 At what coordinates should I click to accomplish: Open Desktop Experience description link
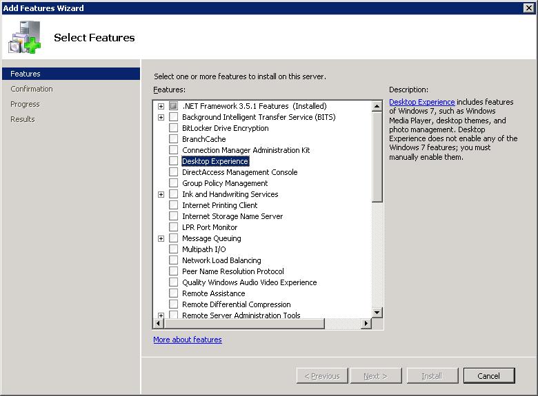click(421, 102)
